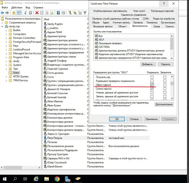Expand the 'Сохраненные запросы' node
Screen dimensions: 189x183
(x=2, y=23)
